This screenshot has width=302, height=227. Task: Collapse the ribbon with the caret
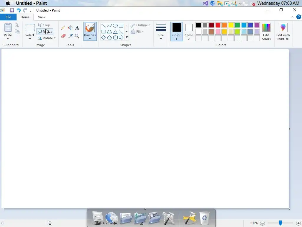(292, 17)
